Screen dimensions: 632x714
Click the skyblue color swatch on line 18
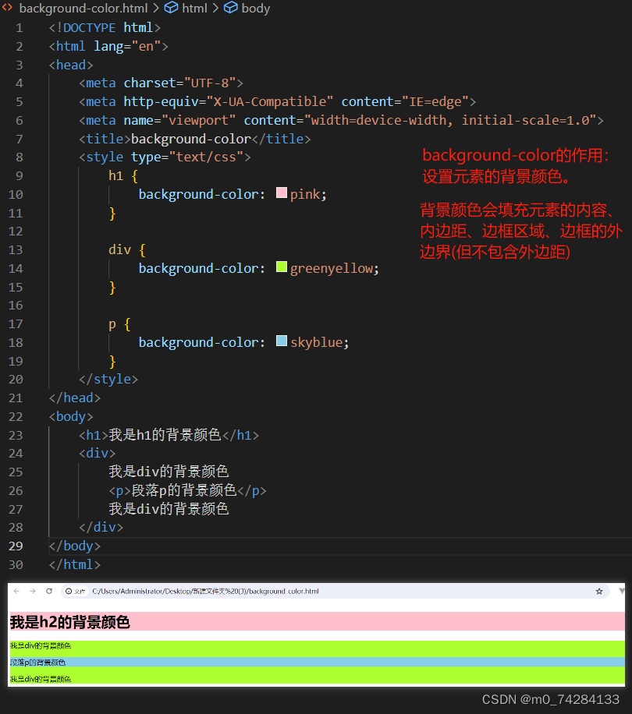pyautogui.click(x=281, y=341)
